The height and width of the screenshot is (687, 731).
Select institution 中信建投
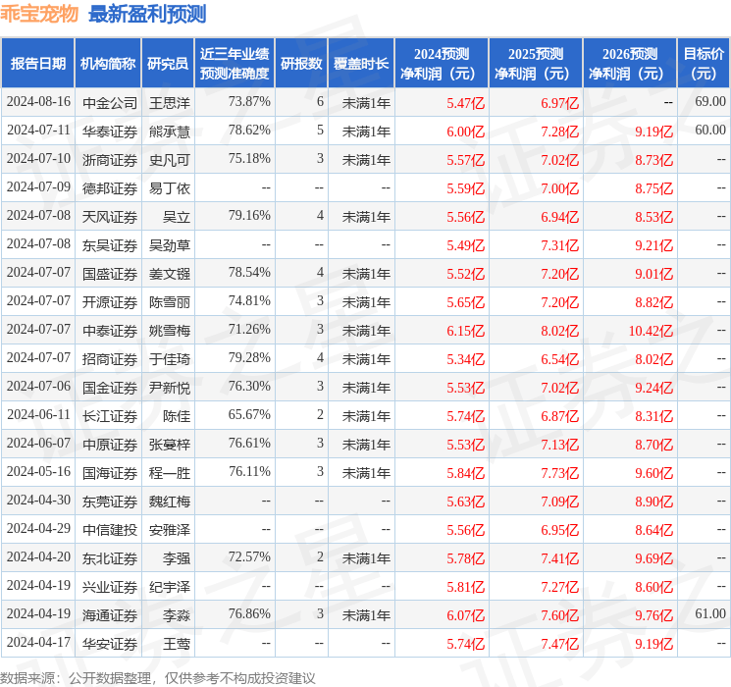pos(110,530)
